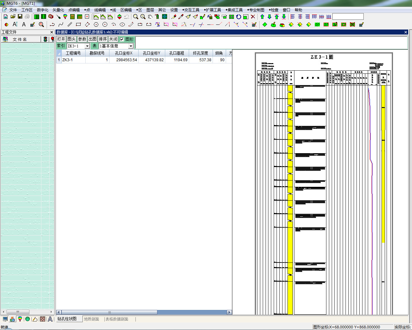Click the align left lines icon
Image resolution: width=412 pixels, height=330 pixels.
293,17
